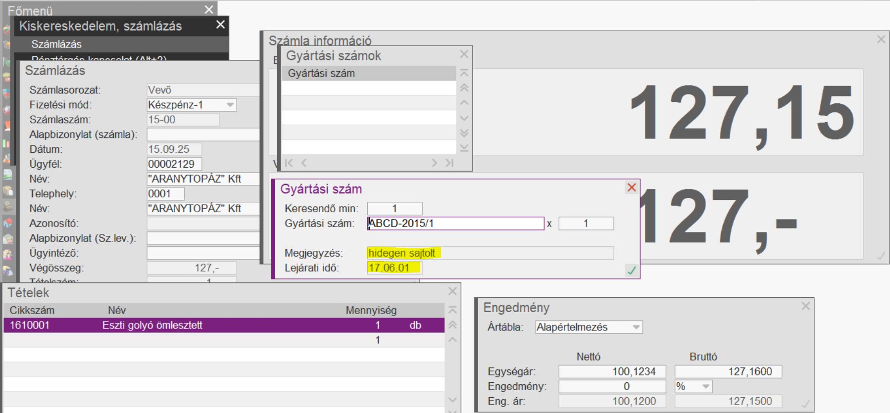Click the Cikkszám column header
This screenshot has height=413, width=890.
click(32, 310)
